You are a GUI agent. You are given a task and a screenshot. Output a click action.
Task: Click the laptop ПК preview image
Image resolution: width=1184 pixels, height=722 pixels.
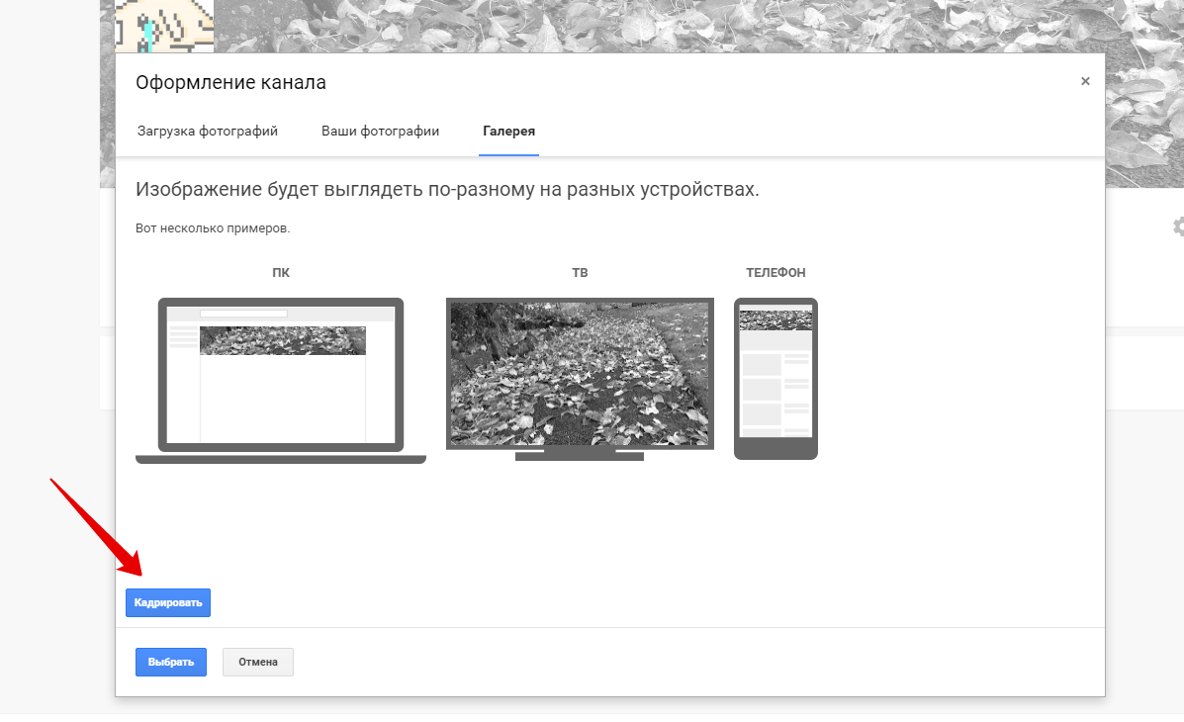281,380
